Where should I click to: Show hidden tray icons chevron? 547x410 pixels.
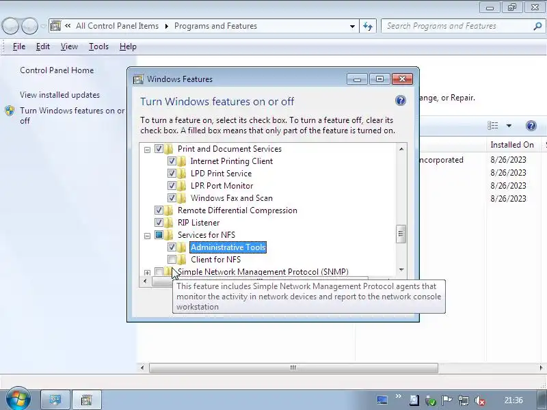tap(399, 396)
